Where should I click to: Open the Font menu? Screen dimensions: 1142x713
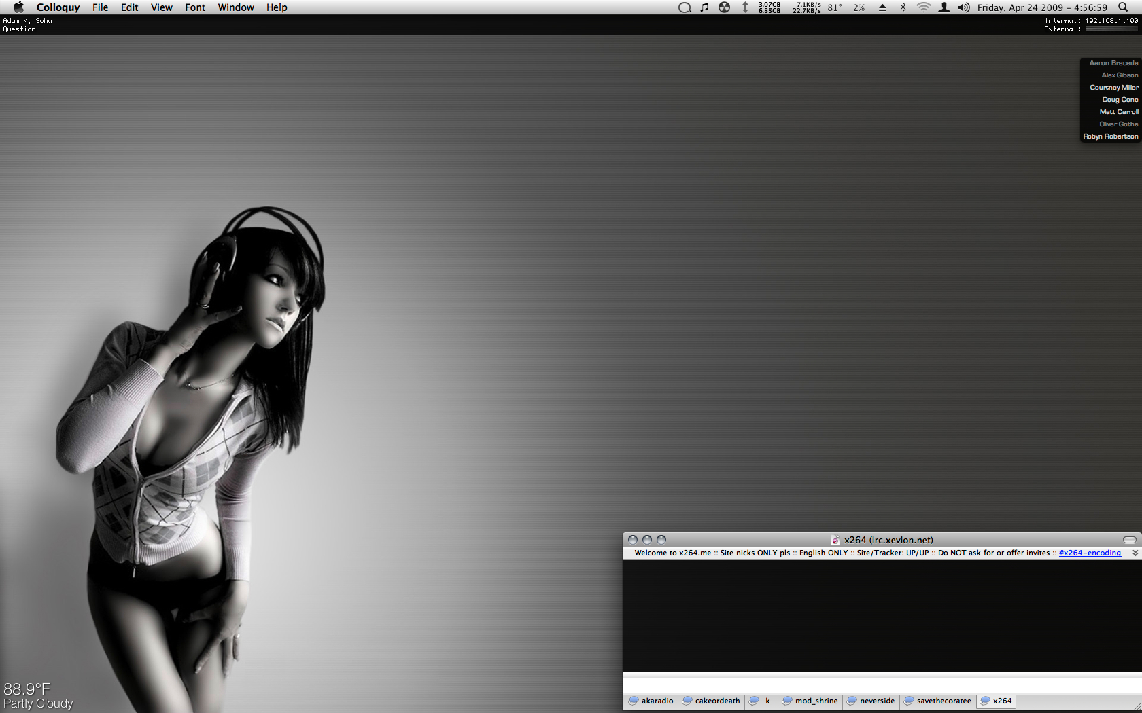[x=195, y=7]
